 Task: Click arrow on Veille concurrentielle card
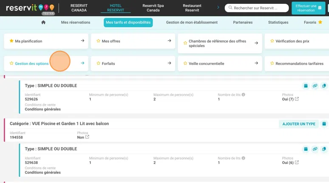point(256,63)
